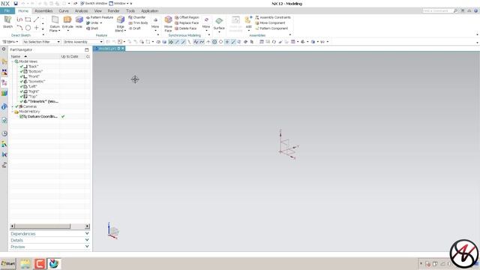Choose the Profile sketch curve tool

(20, 19)
